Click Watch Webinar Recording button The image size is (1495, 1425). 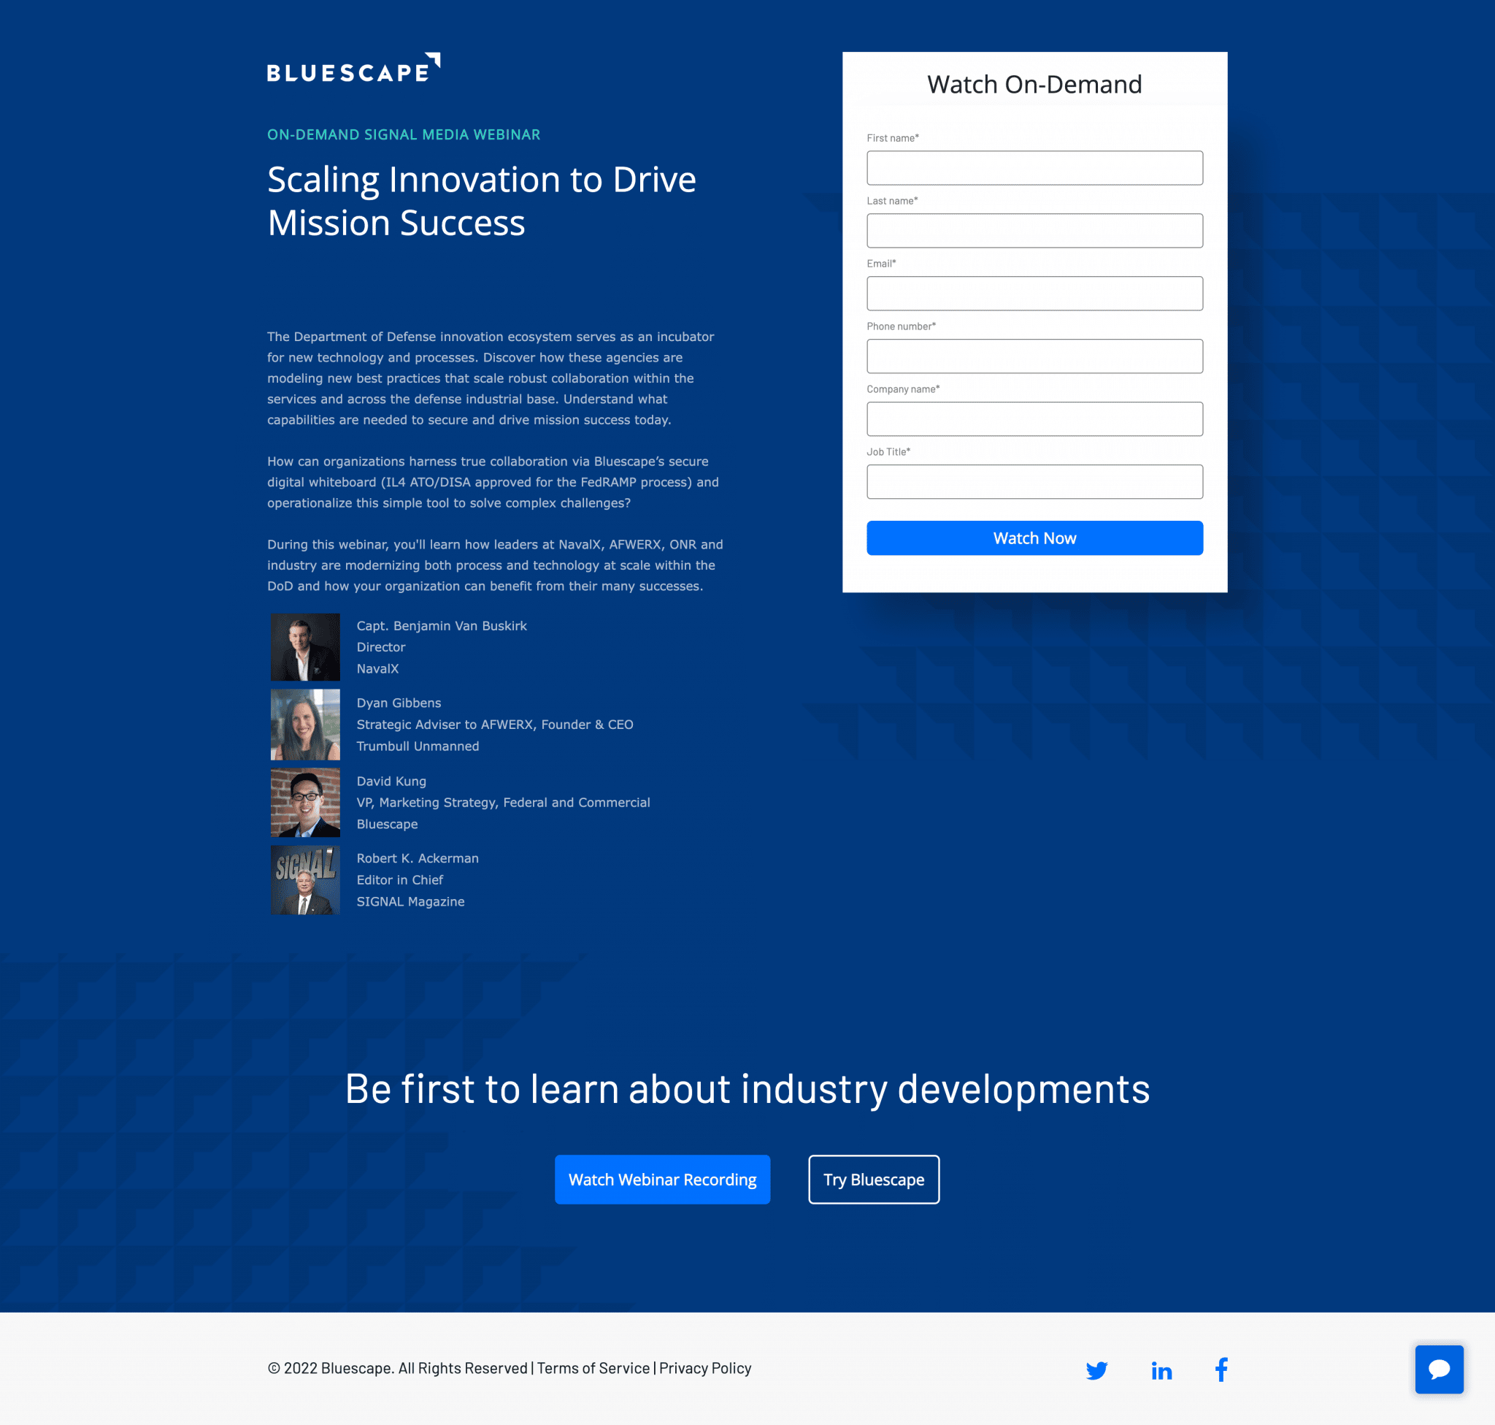point(662,1178)
